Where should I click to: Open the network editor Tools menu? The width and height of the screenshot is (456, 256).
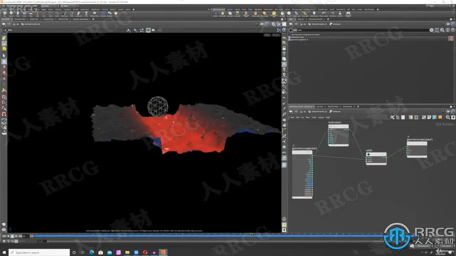coord(314,117)
